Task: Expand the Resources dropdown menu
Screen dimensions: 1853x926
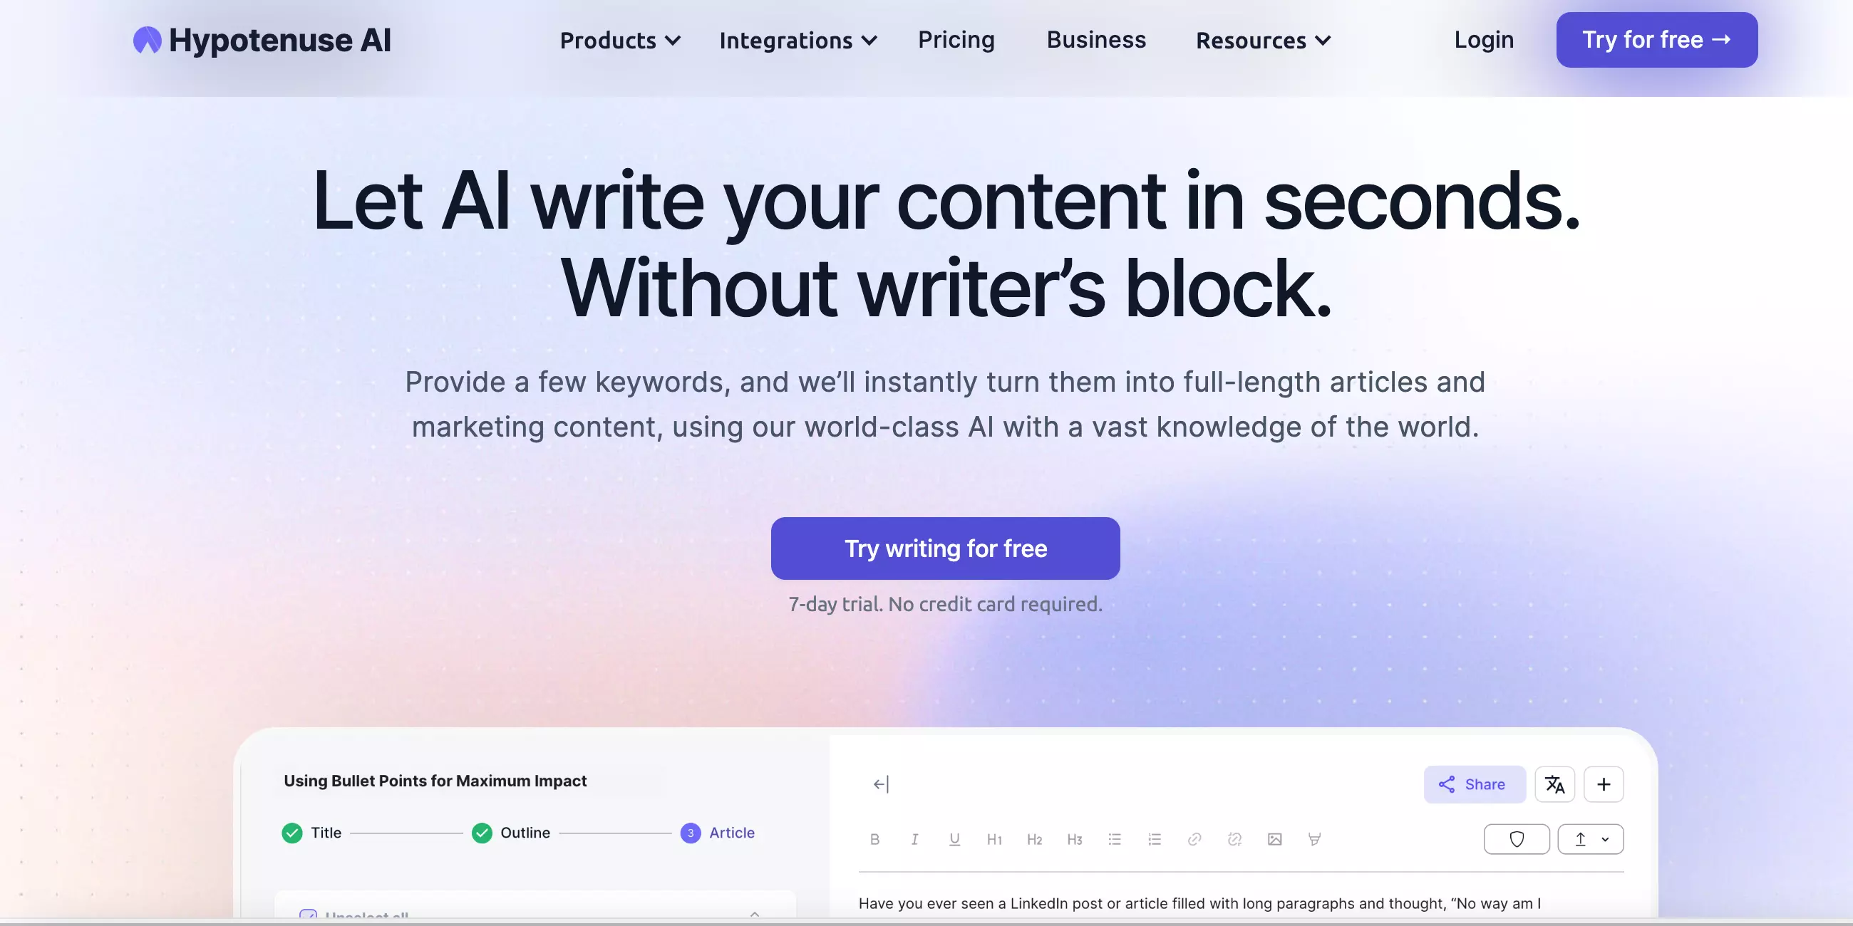Action: (x=1264, y=39)
